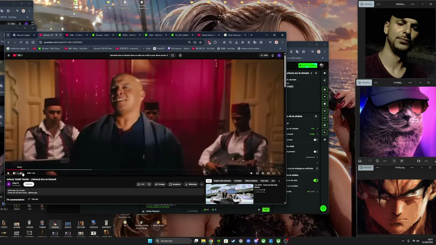Show more filter chips with arrow
Image resolution: width=436 pixels, height=245 pixels.
point(279,181)
